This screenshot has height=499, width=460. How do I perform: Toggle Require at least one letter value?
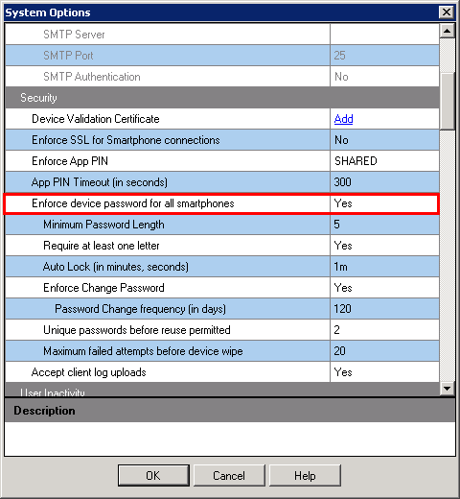tap(384, 246)
